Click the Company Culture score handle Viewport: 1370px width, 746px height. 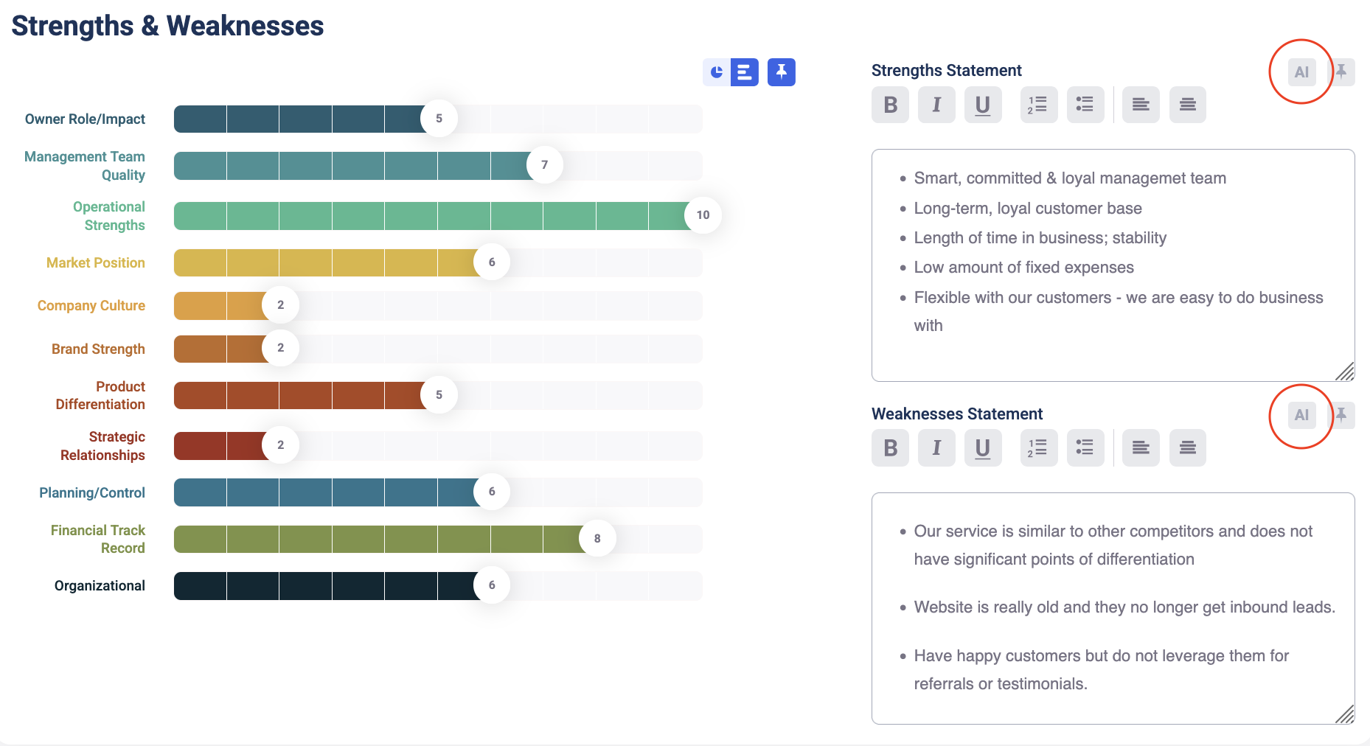pos(280,305)
